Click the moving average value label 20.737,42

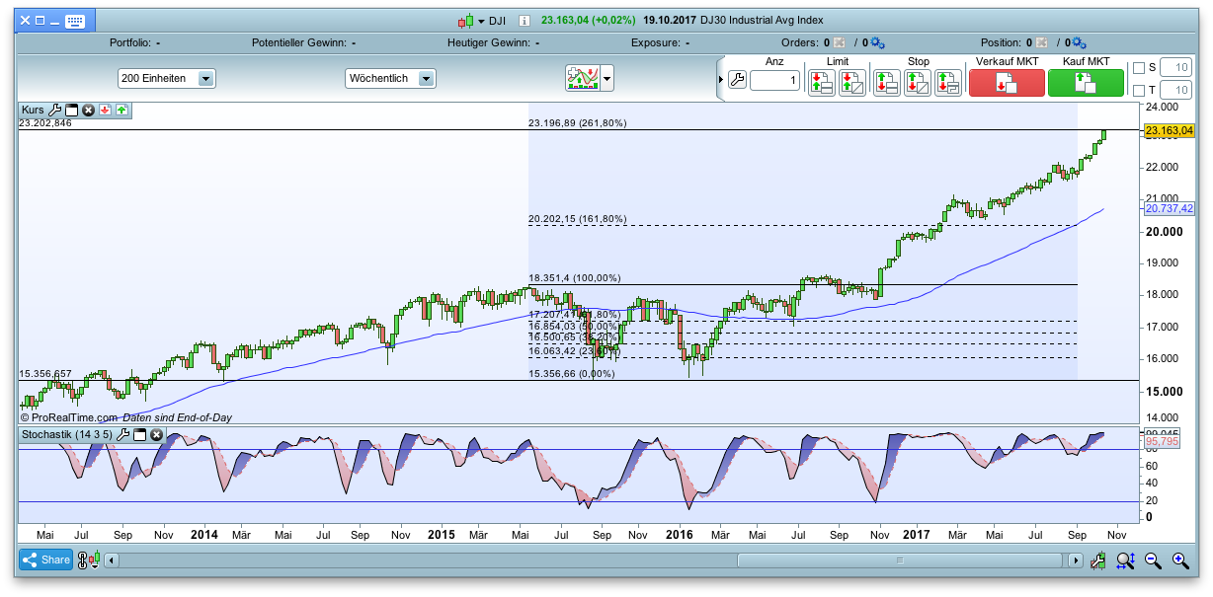pos(1170,208)
